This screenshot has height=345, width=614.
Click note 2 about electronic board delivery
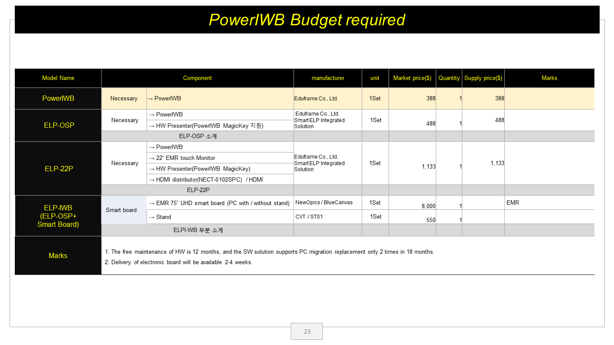(179, 262)
